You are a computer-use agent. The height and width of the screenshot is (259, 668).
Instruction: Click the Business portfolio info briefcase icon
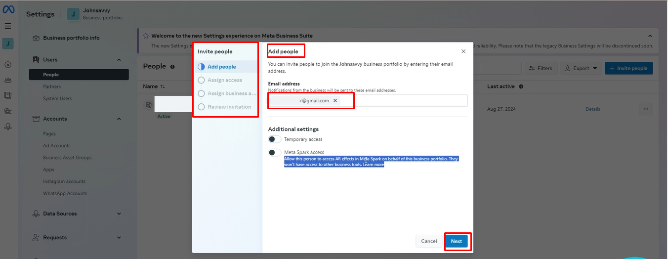(36, 38)
